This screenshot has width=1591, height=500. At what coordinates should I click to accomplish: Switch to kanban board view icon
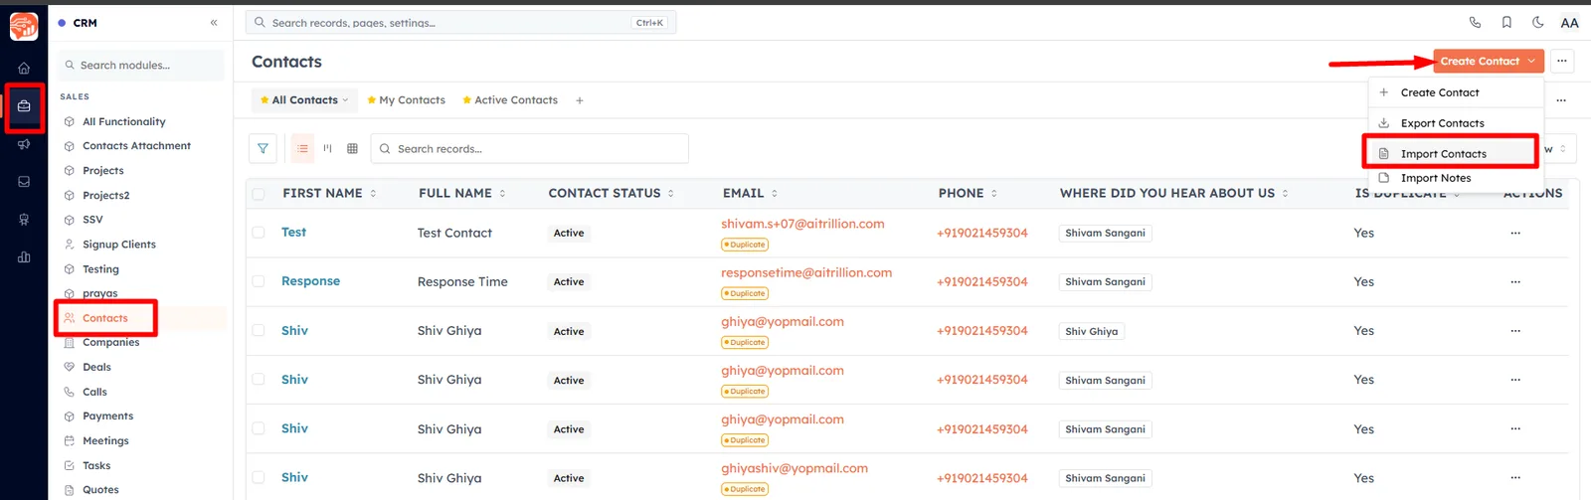click(x=327, y=149)
